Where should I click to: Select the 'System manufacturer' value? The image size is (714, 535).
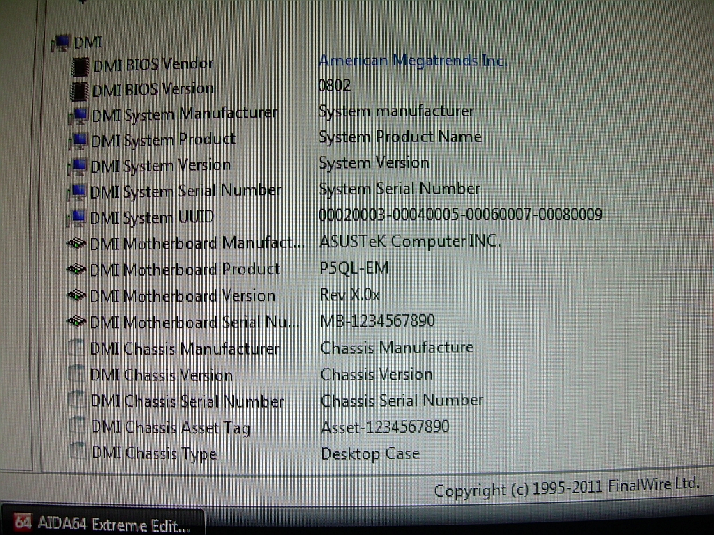(x=396, y=111)
